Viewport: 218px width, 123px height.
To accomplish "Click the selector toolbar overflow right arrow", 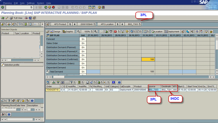I will tap(42, 24).
